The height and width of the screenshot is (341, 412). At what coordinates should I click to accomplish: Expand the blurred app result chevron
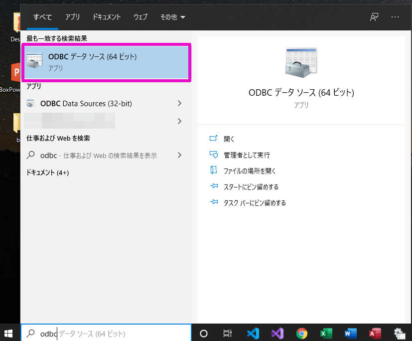[x=180, y=121]
